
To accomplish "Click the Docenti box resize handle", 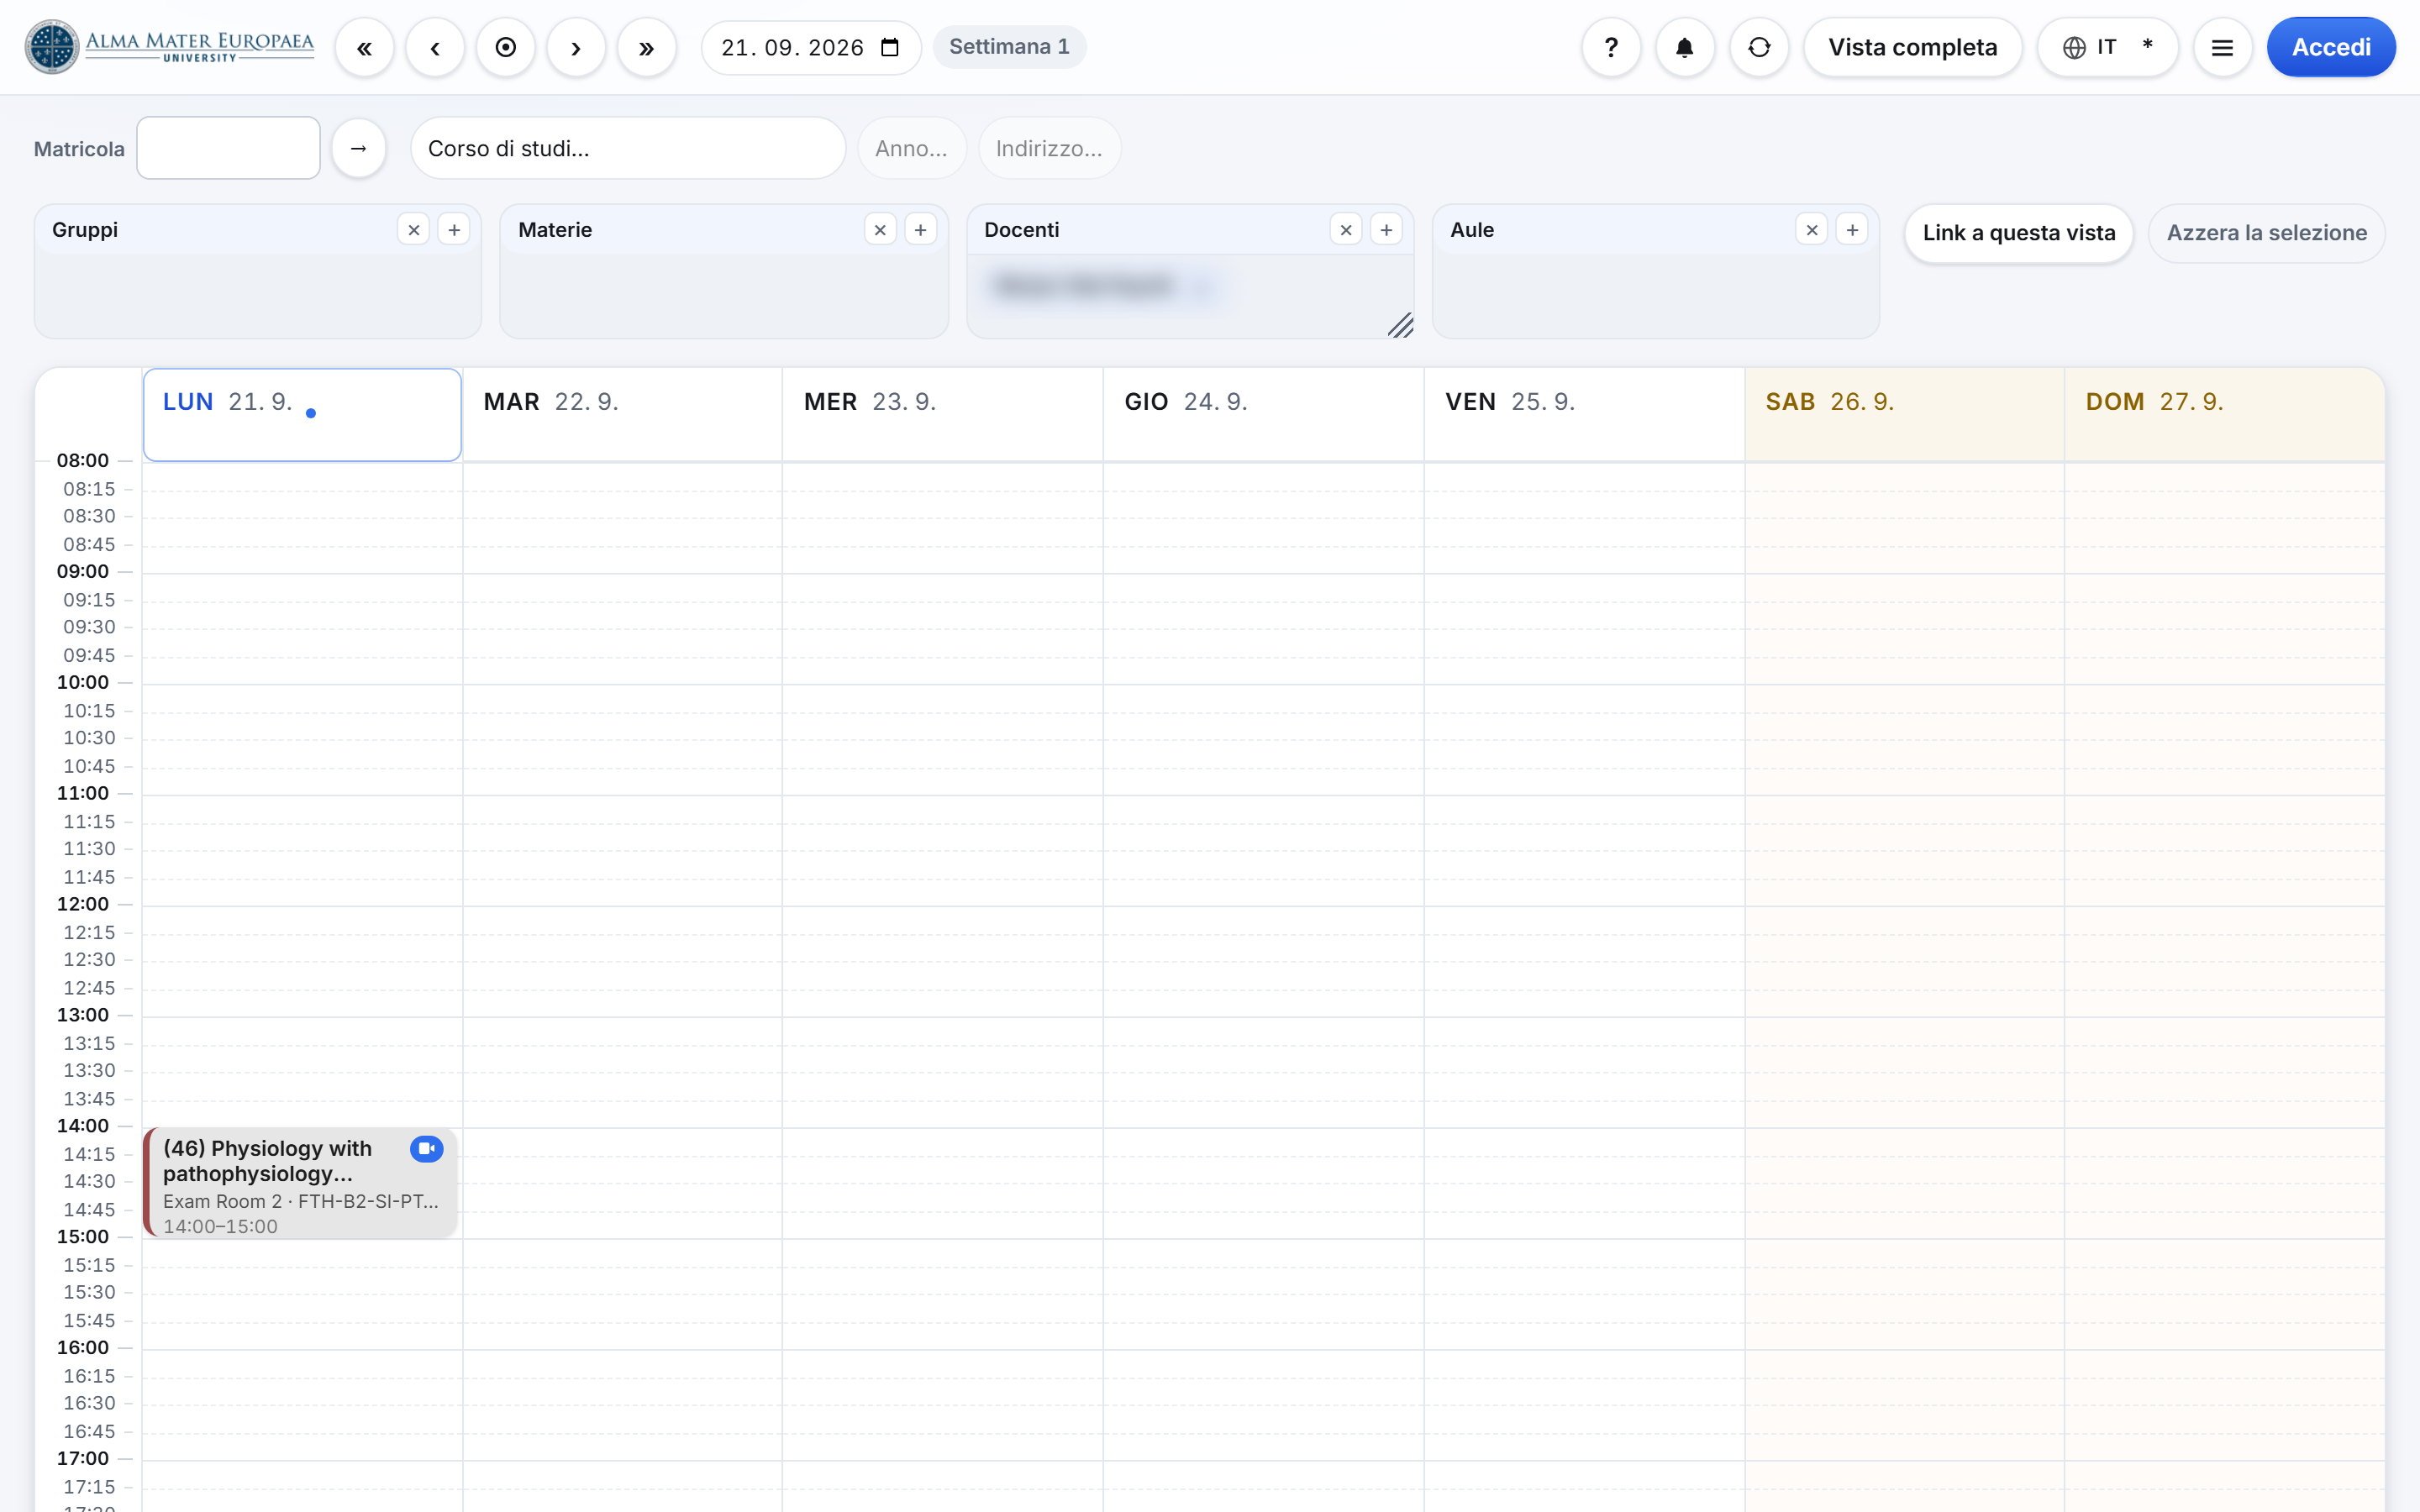I will [1400, 325].
